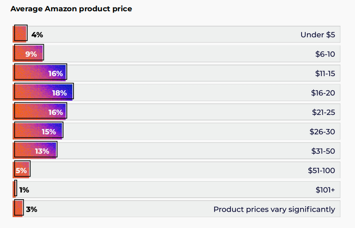Select the 5% bar for $51-100
Viewport: 355px width, 228px height.
tap(22, 170)
